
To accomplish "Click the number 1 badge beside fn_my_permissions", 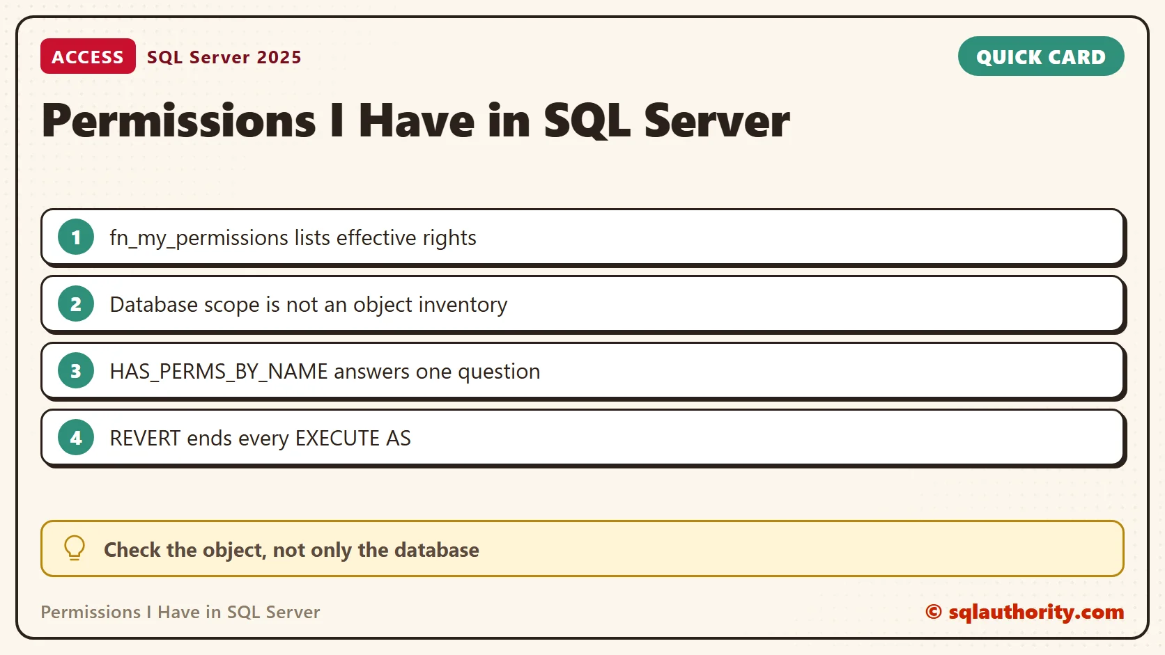I will point(76,237).
